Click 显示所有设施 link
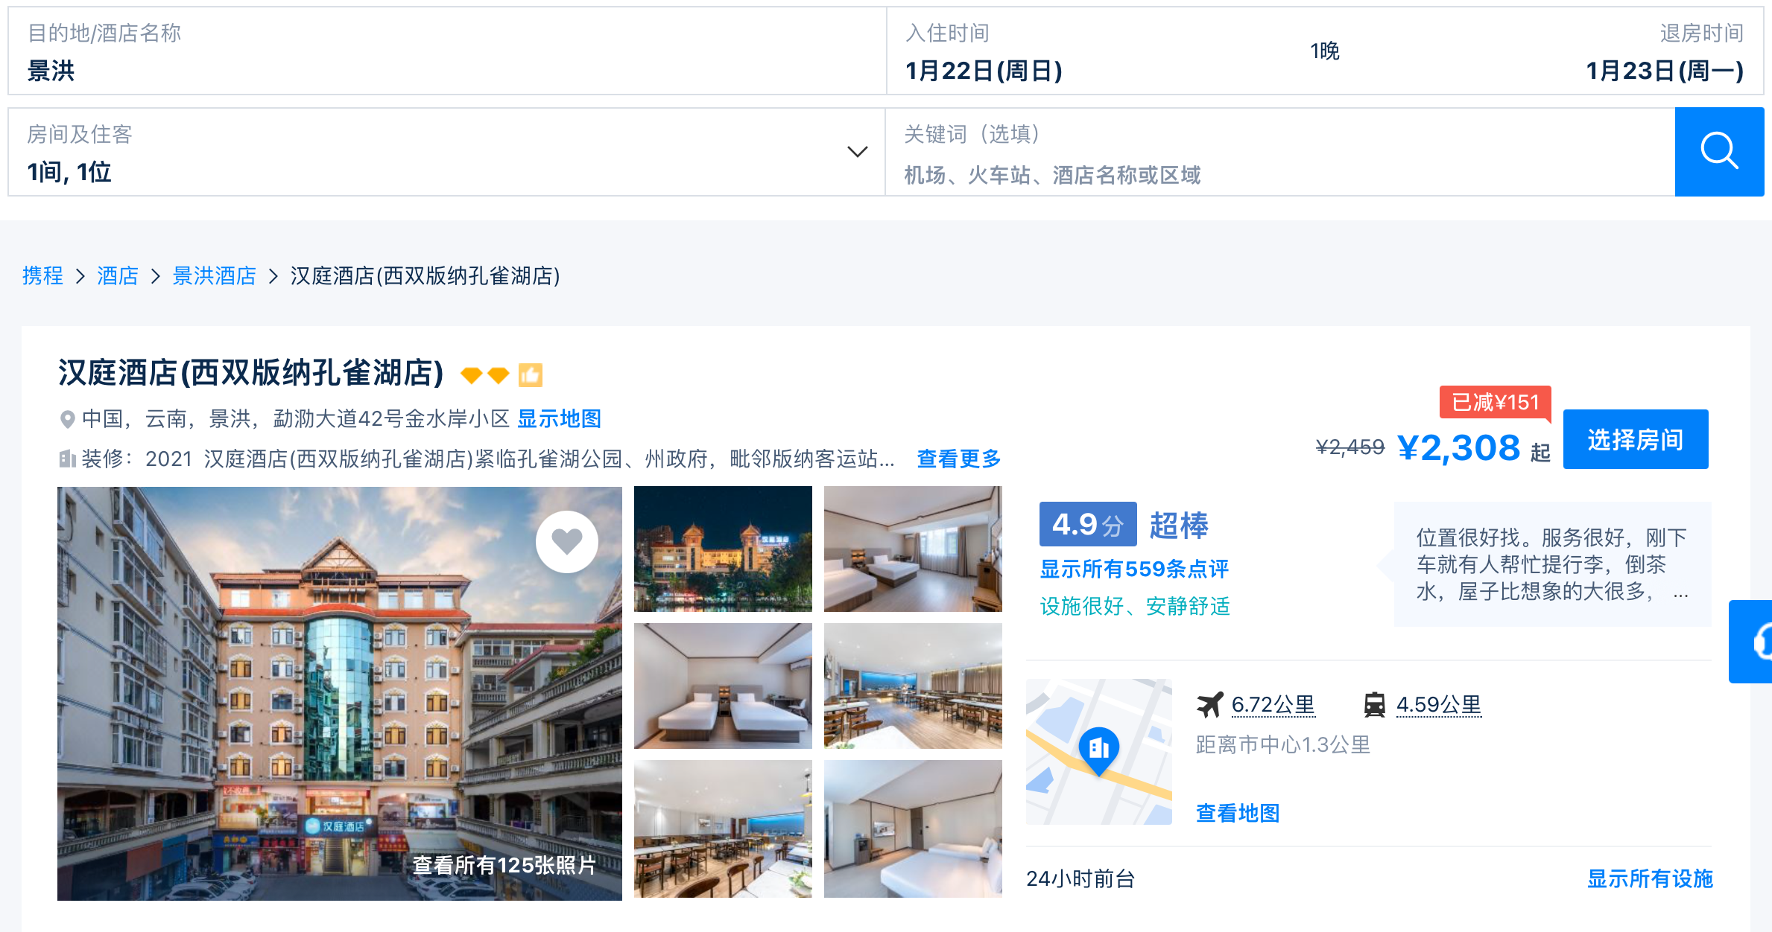 click(1649, 878)
